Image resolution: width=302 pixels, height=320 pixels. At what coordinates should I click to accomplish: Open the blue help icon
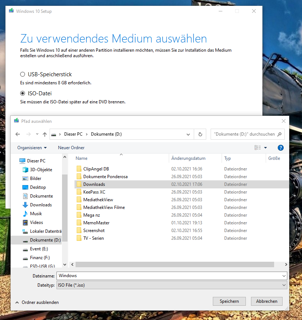[x=281, y=148]
